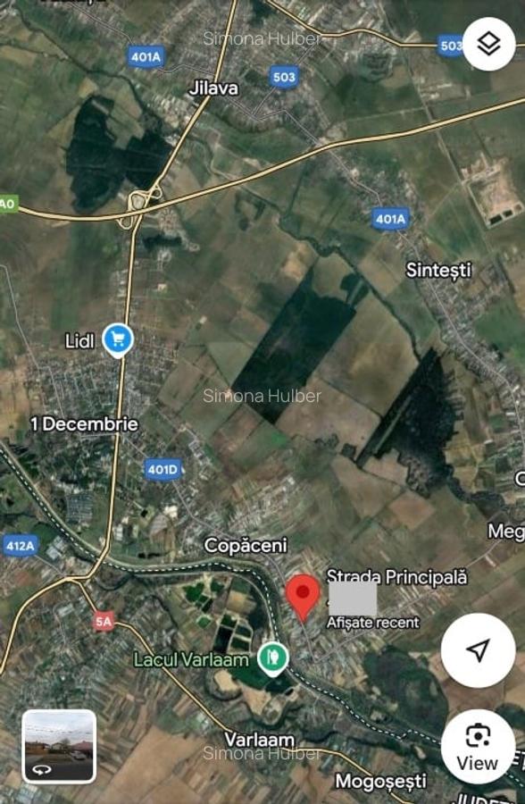Click the 412A road shield
The height and width of the screenshot is (804, 525).
(20, 546)
